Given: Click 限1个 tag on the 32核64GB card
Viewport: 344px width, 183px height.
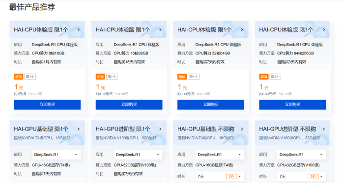Looking at the screenshot, I should (x=194, y=77).
